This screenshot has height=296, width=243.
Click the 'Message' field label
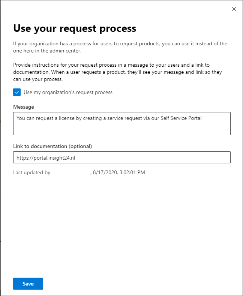[x=24, y=107]
